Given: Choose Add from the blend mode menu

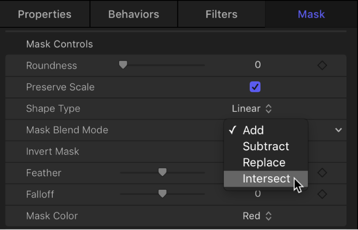Looking at the screenshot, I should click(253, 130).
